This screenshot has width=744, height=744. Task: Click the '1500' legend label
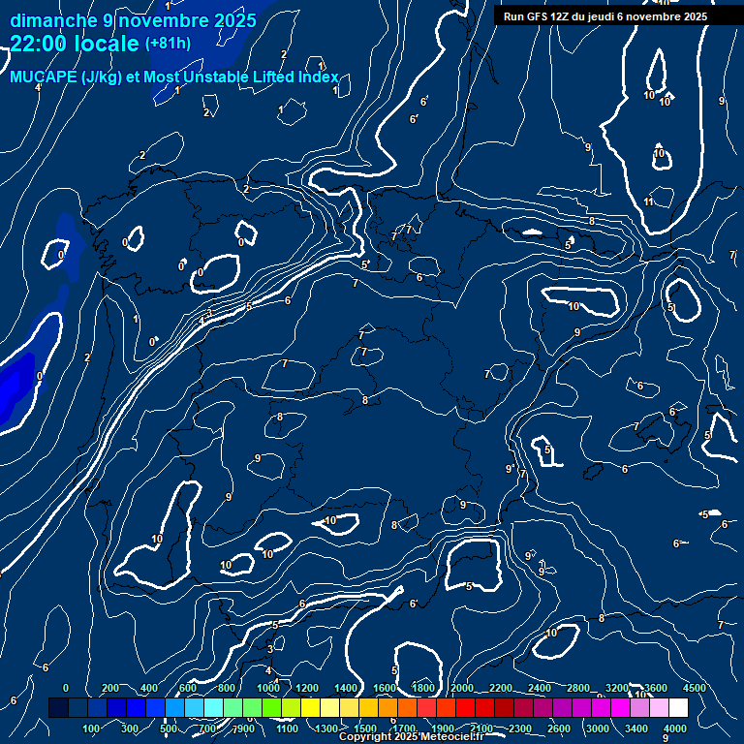[365, 728]
